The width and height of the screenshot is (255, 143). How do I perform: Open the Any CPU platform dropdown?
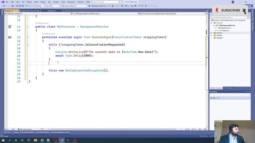53,6
